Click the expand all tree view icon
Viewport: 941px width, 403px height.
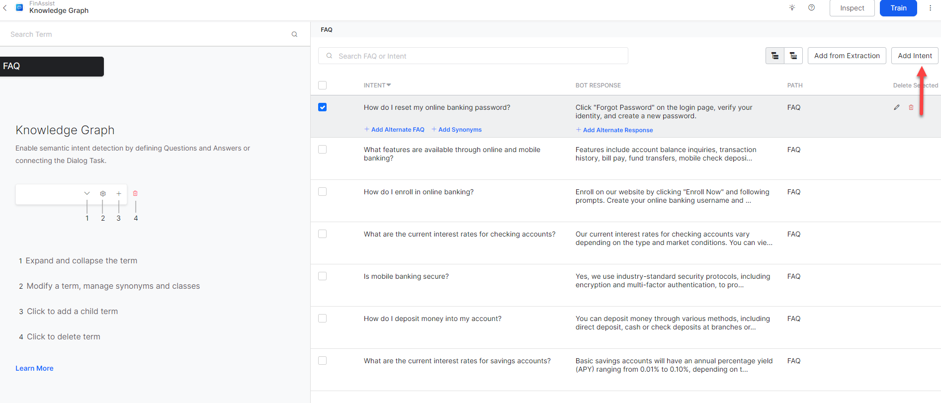tap(774, 56)
